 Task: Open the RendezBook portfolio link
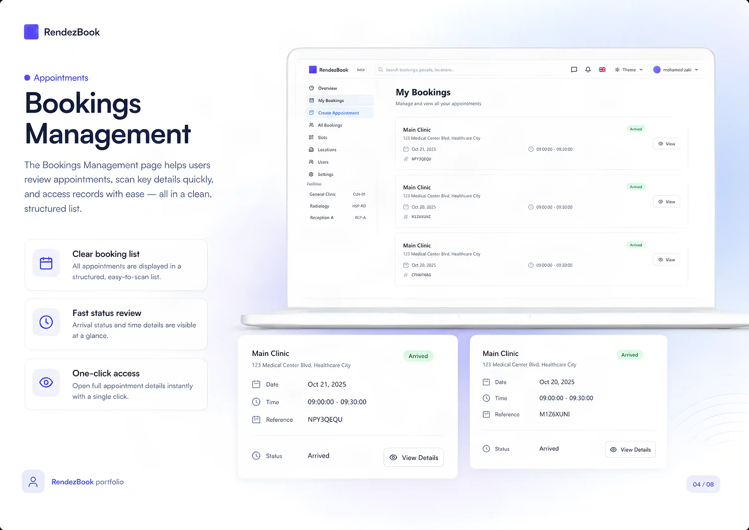pos(87,482)
